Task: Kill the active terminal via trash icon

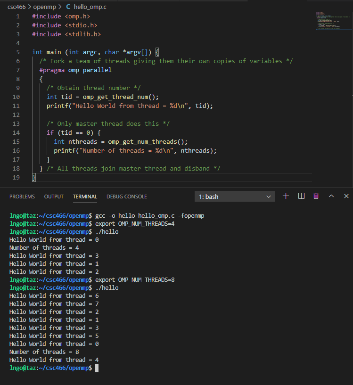Action: (316, 196)
